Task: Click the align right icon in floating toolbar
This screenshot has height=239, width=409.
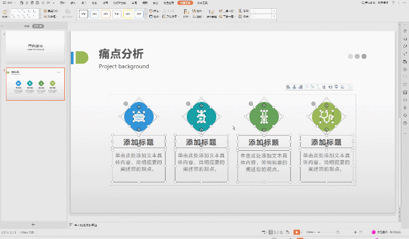Action: point(301,87)
